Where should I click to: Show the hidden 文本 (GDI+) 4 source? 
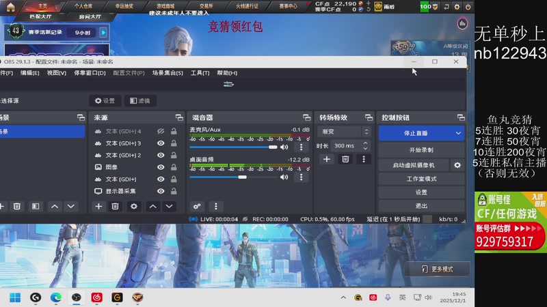tap(161, 131)
